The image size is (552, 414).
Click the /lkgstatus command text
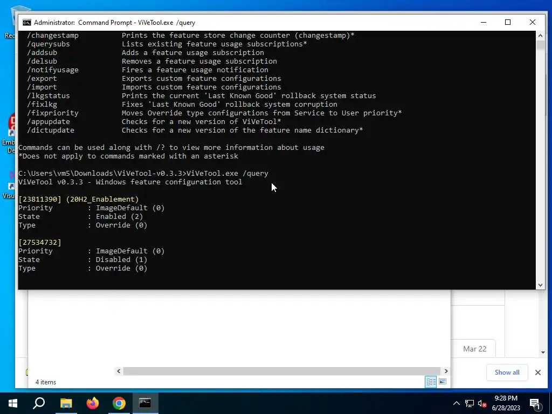point(49,96)
